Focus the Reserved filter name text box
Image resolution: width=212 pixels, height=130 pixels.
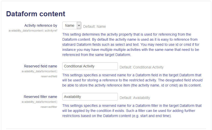click(90, 97)
